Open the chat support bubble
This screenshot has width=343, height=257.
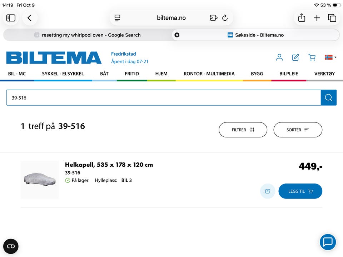328,242
